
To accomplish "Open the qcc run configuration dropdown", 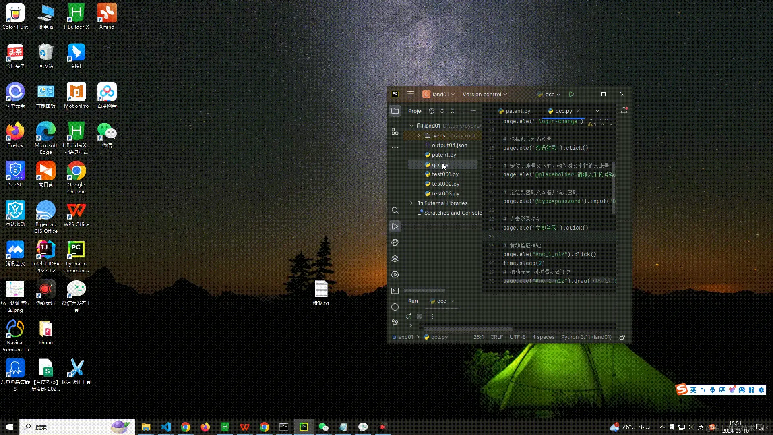I will 549,94.
